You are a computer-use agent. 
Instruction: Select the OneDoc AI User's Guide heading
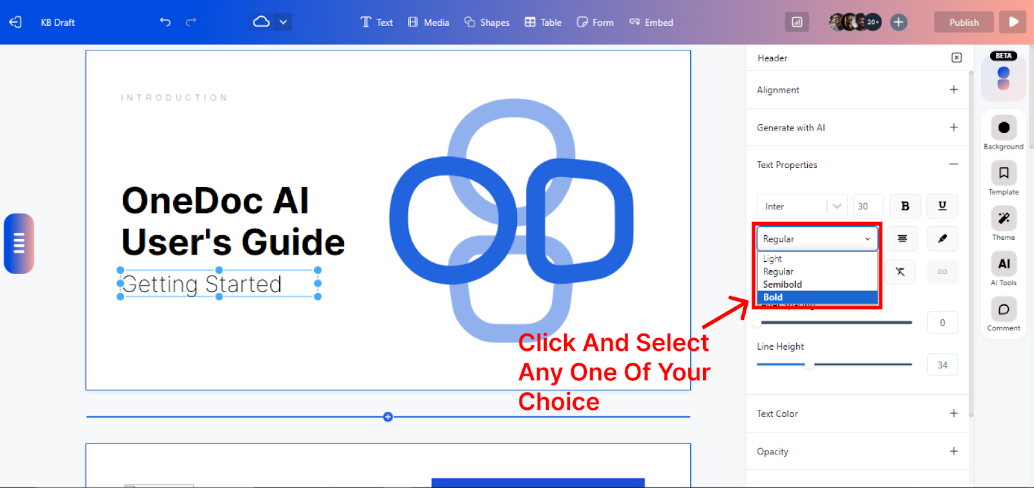233,221
